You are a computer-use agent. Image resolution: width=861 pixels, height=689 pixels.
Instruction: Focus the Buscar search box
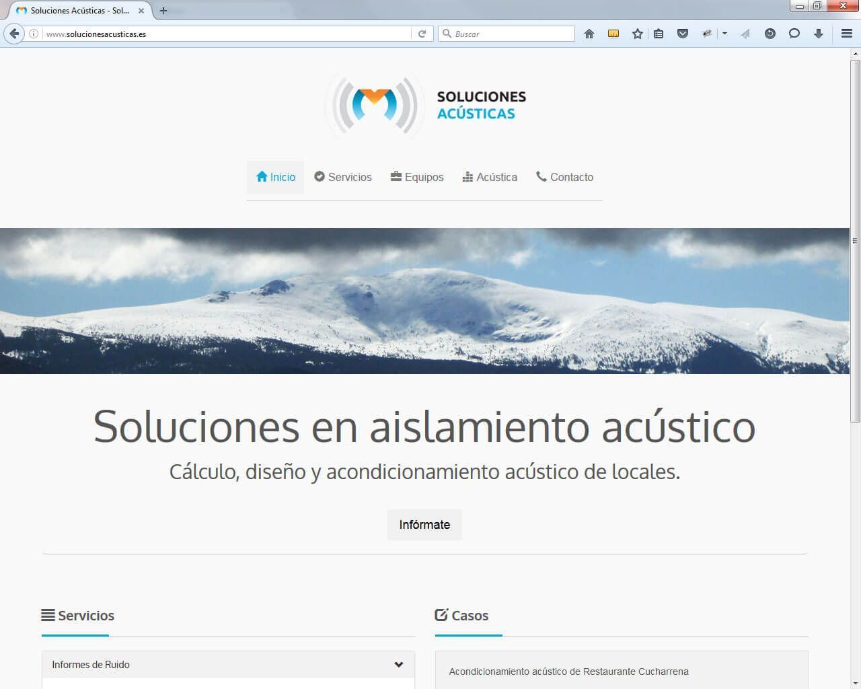(507, 34)
